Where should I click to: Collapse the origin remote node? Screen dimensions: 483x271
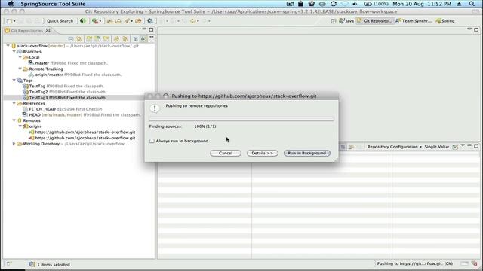(20, 126)
